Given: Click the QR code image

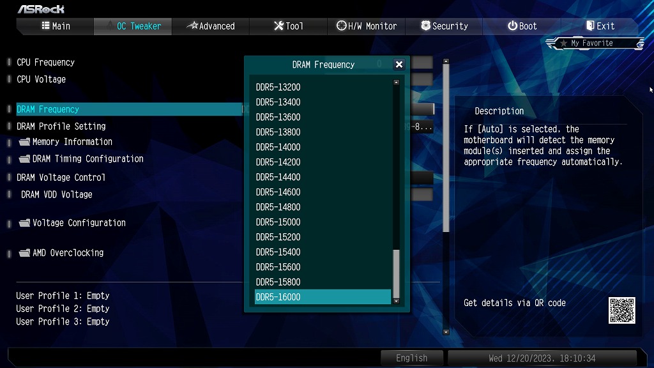Looking at the screenshot, I should pyautogui.click(x=621, y=310).
